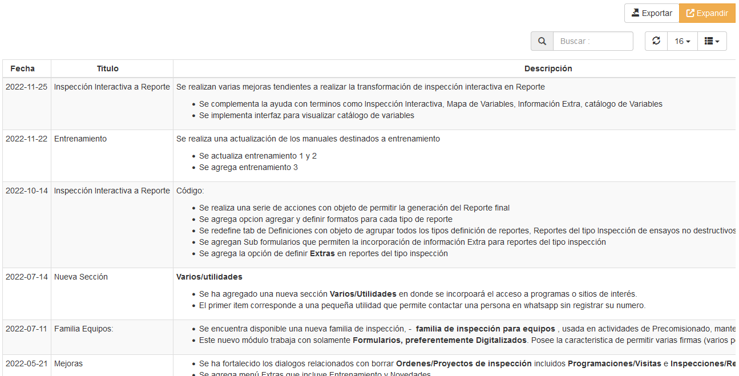Viewport: 739px width, 376px height.
Task: Sort by the Fecha column header
Action: coord(23,68)
